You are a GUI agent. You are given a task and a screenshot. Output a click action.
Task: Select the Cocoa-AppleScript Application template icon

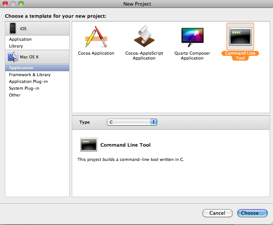click(x=144, y=36)
